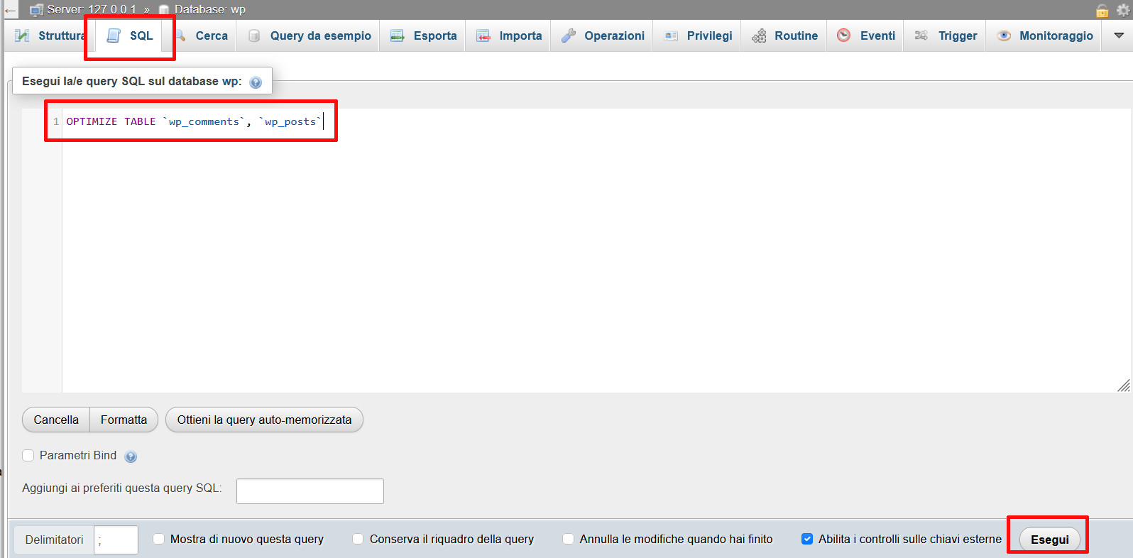
Task: Open Database: wp breadcrumb link
Action: [x=210, y=10]
